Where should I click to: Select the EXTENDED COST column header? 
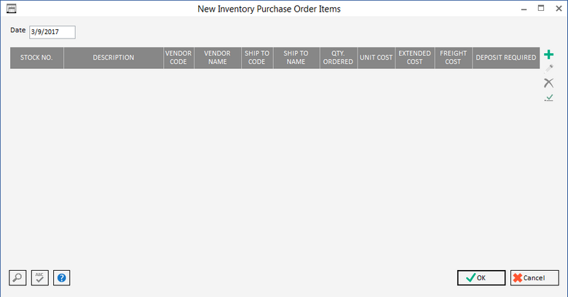coord(415,58)
